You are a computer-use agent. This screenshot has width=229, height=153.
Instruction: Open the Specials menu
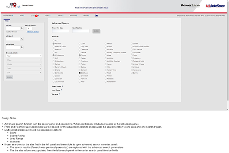(61, 15)
